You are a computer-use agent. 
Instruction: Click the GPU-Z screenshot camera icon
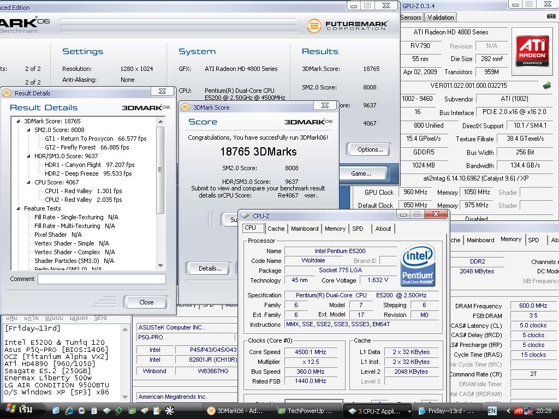point(551,17)
